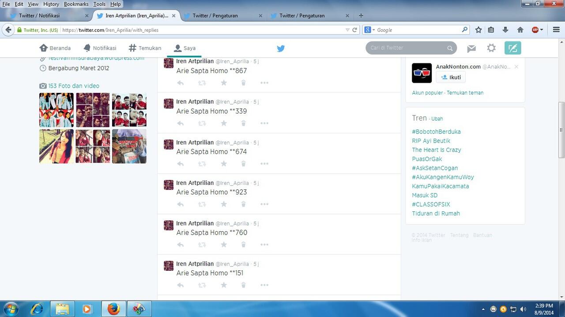Reply to the **923 tweet

coord(180,204)
